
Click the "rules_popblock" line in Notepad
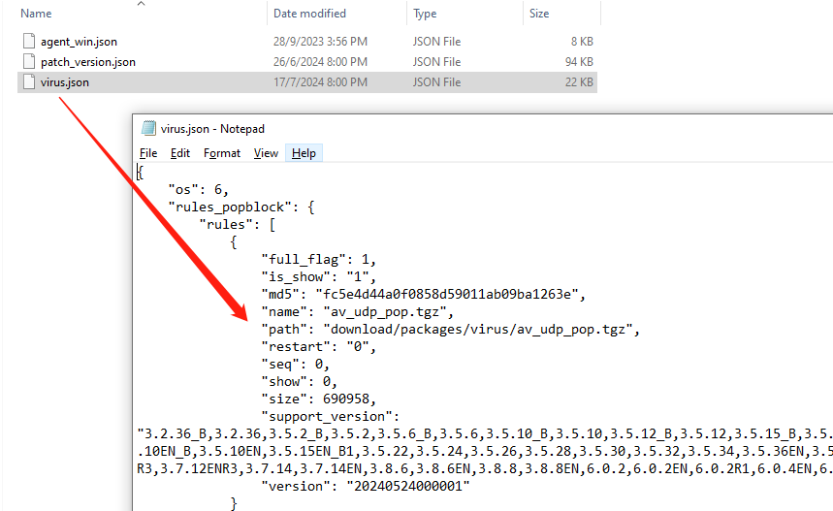(241, 208)
